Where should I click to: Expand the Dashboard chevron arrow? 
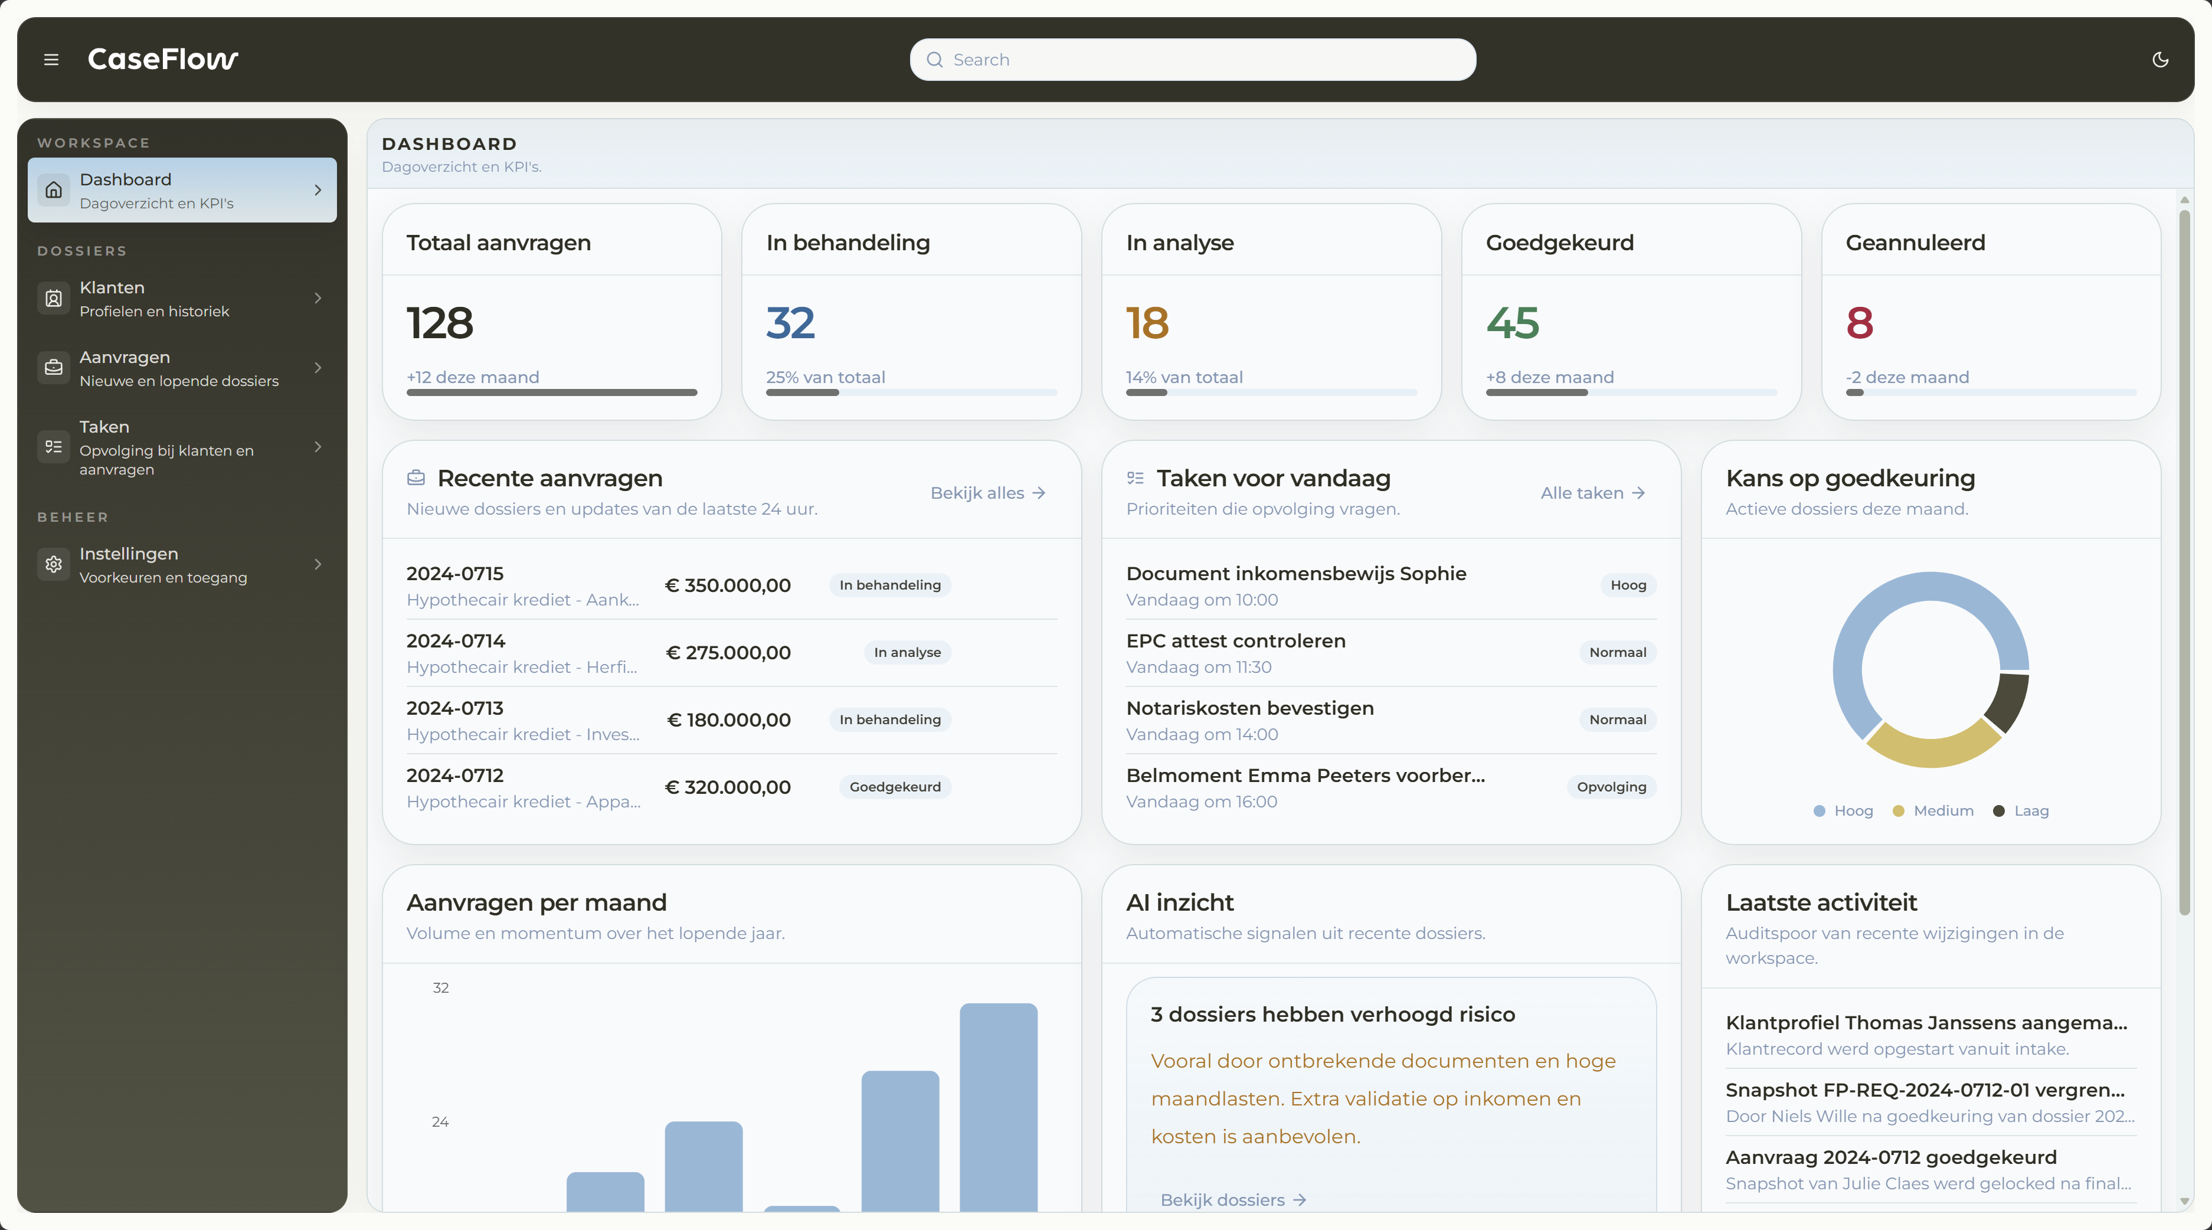click(x=318, y=190)
